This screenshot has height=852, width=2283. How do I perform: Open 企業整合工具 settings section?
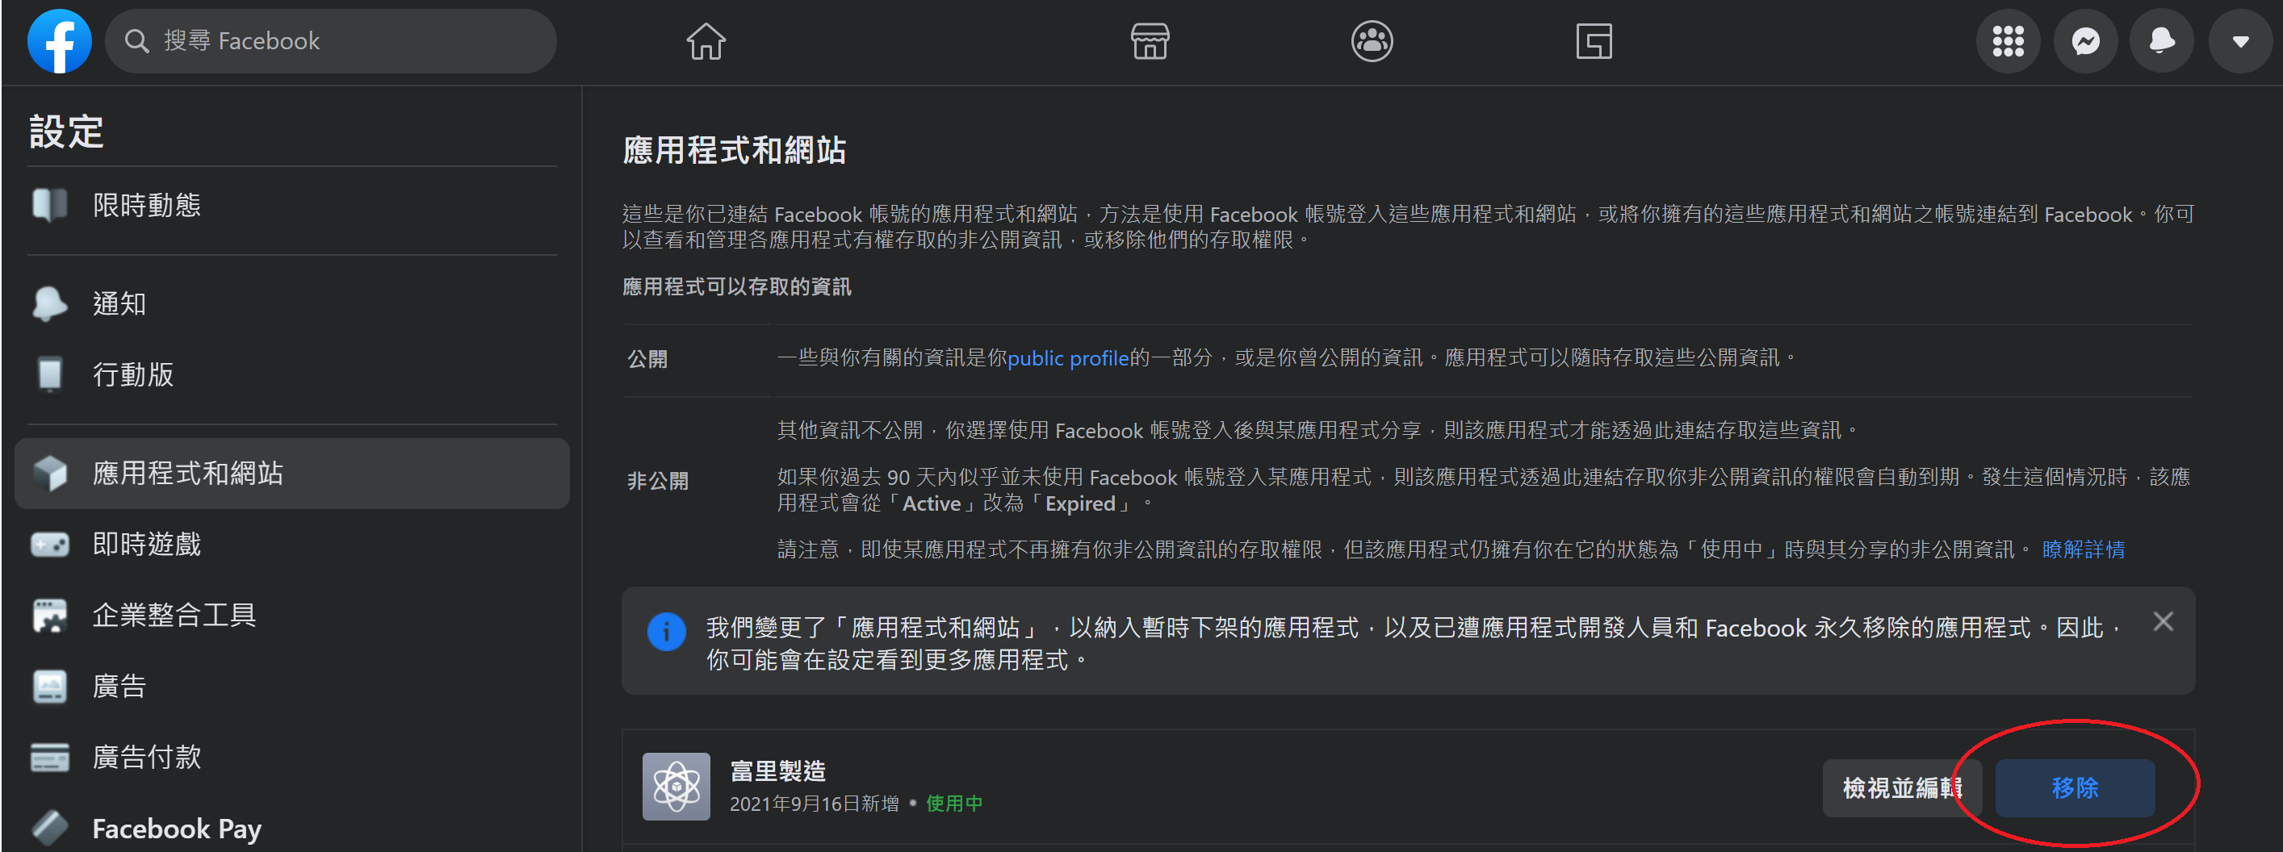click(x=174, y=615)
